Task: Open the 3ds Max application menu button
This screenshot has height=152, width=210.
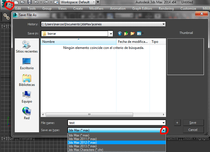Action: pyautogui.click(x=6, y=4)
